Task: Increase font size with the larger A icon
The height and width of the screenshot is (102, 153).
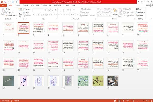Action: 50,10
